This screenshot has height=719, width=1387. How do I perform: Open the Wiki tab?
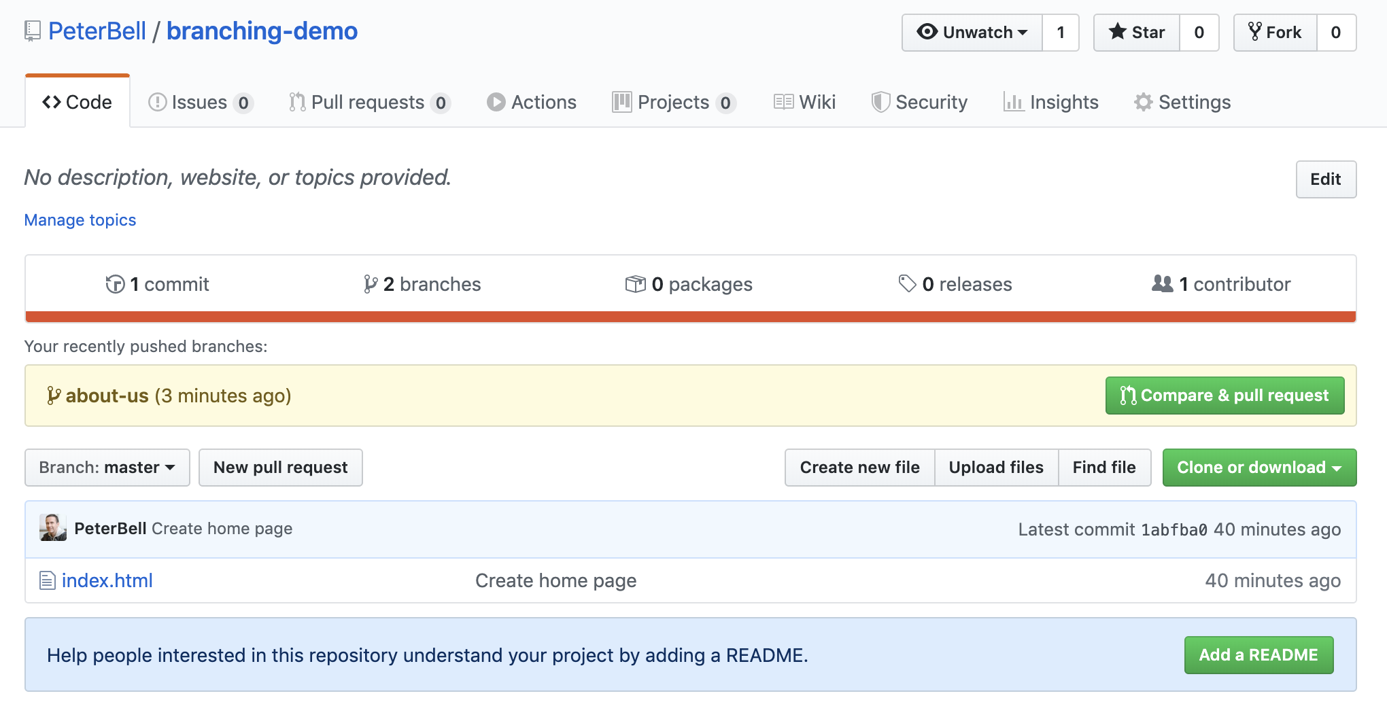[x=804, y=102]
